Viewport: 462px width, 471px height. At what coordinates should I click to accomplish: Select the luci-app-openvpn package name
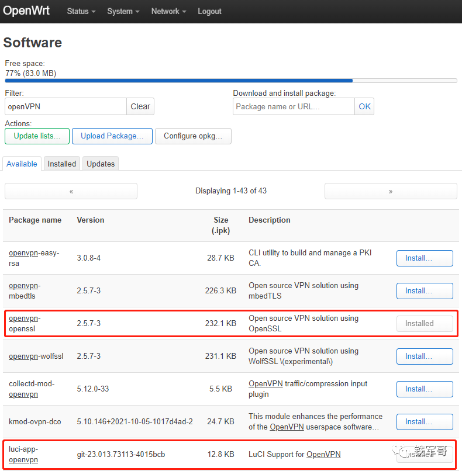tap(23, 455)
